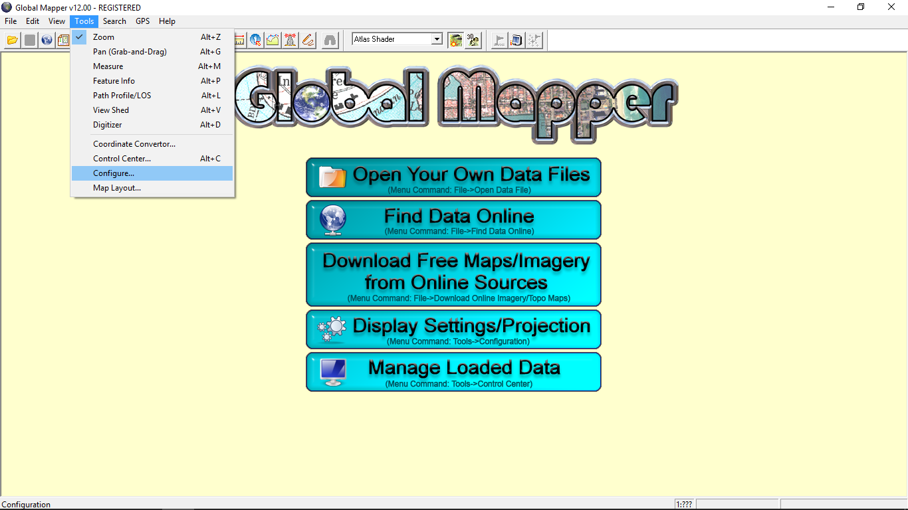Image resolution: width=908 pixels, height=510 pixels.
Task: Click the grayed-out GPS flag toolbar icon
Action: pyautogui.click(x=499, y=40)
